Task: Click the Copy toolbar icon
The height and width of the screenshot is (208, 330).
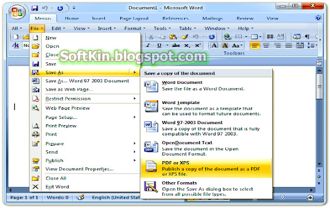Action: coord(161,37)
